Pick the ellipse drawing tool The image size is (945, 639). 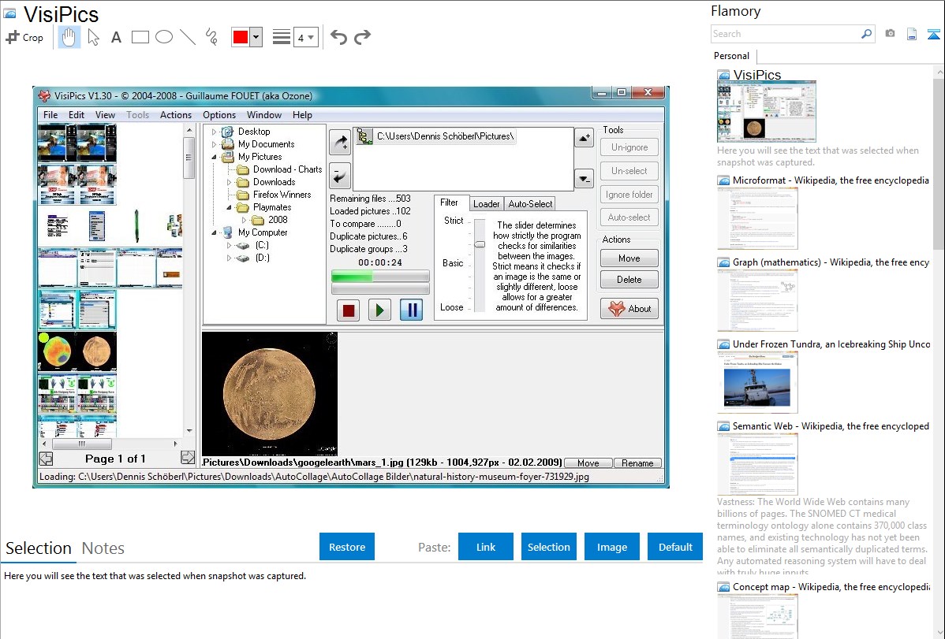point(163,37)
